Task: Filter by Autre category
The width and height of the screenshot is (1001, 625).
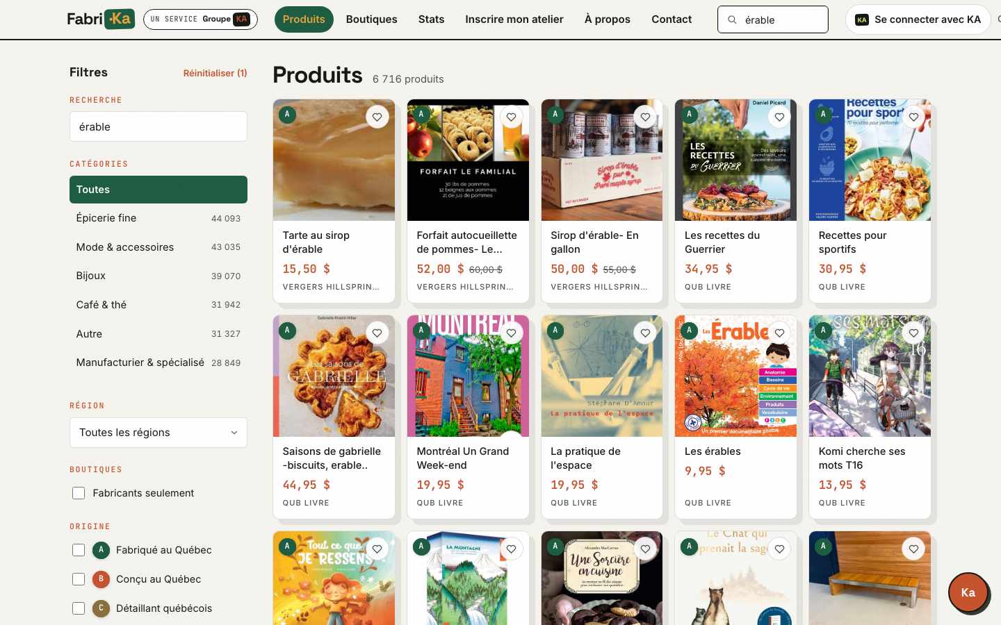Action: [158, 334]
